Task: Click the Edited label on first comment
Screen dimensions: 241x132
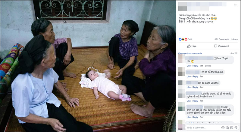Action: point(208,66)
